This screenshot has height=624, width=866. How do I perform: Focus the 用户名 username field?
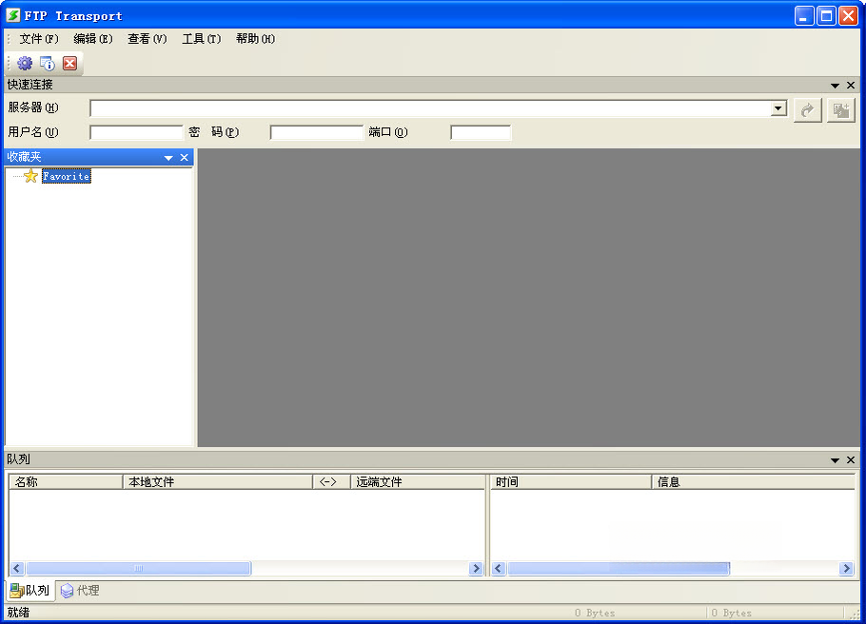(x=136, y=132)
